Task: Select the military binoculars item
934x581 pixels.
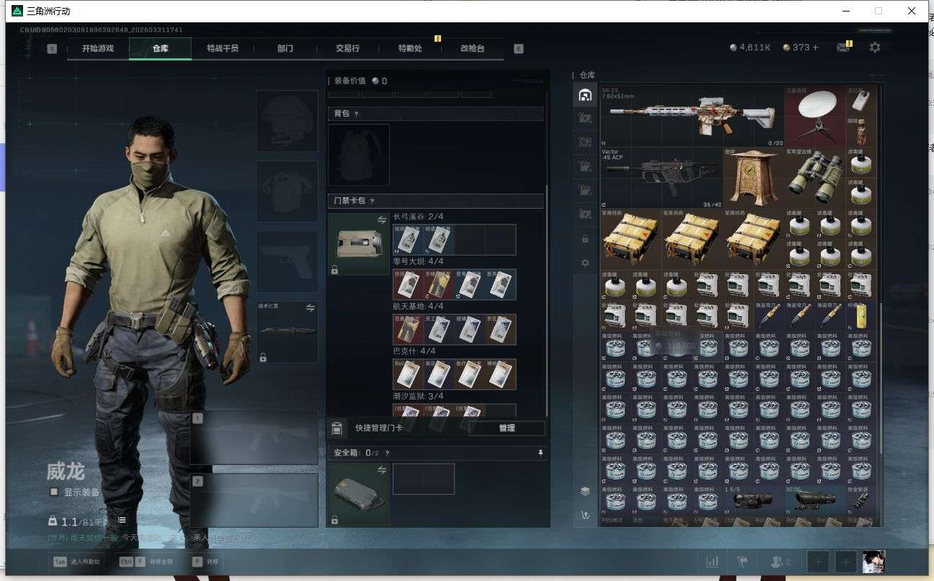Action: pos(815,177)
